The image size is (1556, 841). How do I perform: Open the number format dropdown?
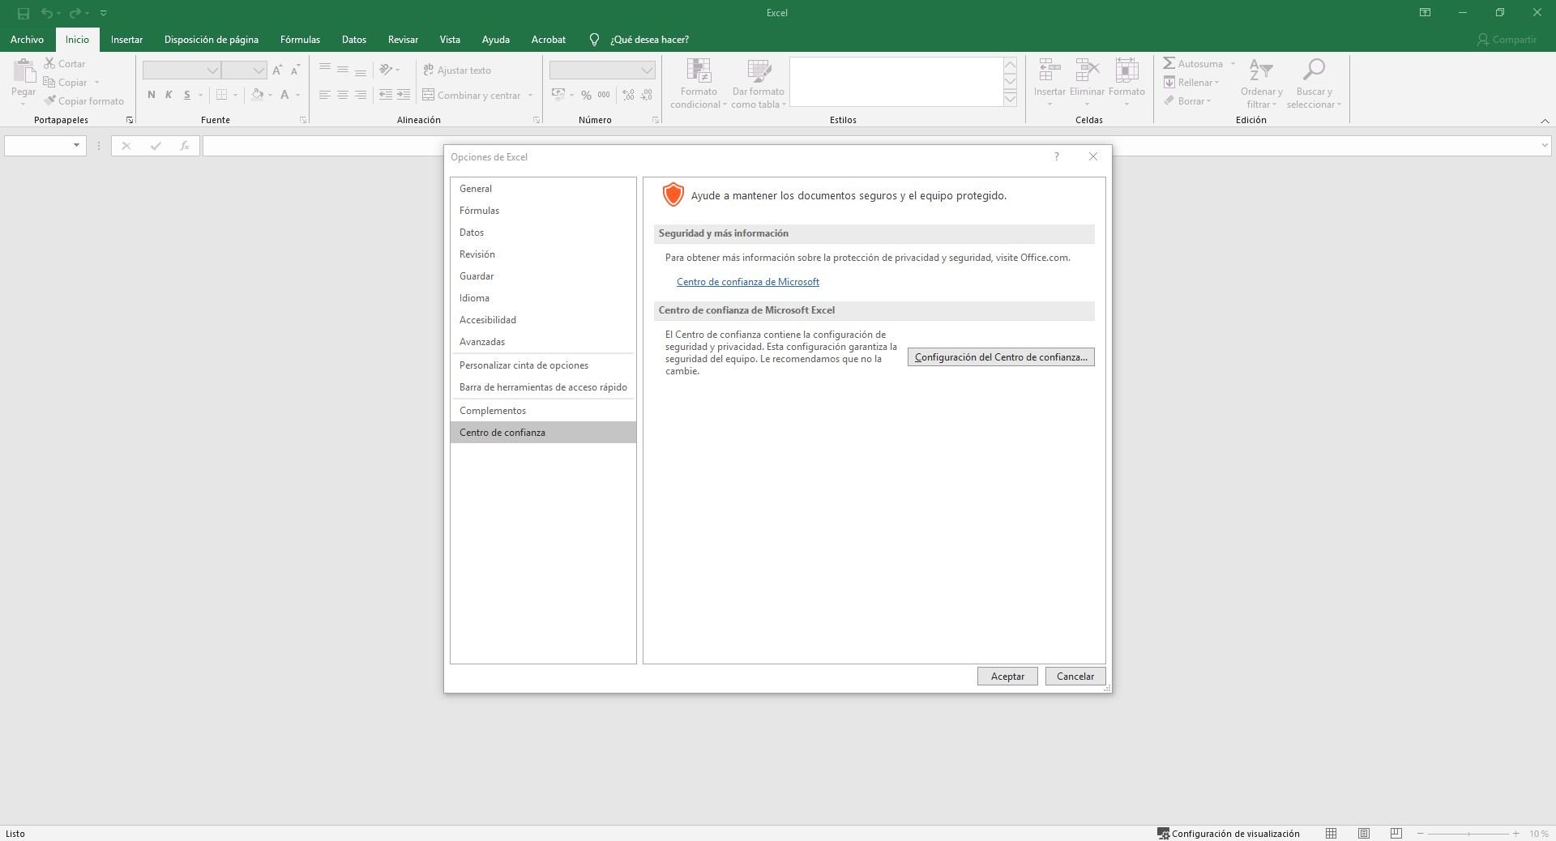tap(647, 70)
